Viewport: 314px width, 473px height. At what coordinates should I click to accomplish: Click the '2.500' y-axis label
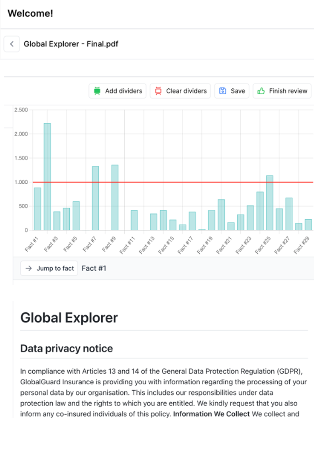click(x=21, y=110)
